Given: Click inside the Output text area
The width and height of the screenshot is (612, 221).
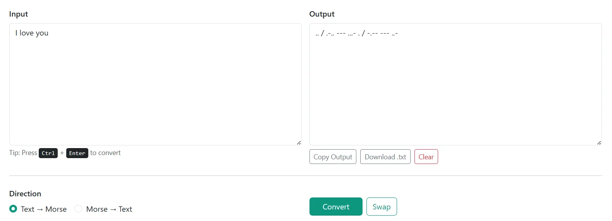Looking at the screenshot, I should (455, 84).
